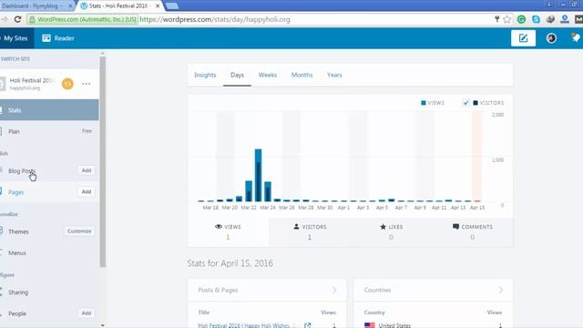Click the key saved-password icon in address bar
The width and height of the screenshot is (583, 328).
pyautogui.click(x=497, y=19)
